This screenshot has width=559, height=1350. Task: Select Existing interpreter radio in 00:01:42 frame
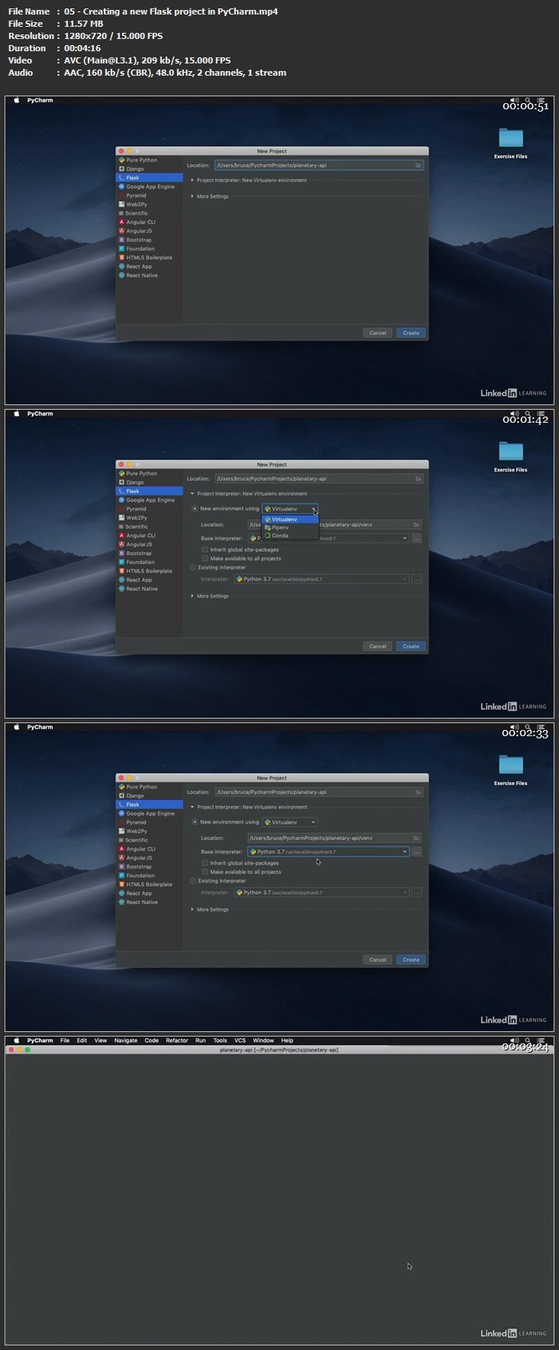(192, 568)
